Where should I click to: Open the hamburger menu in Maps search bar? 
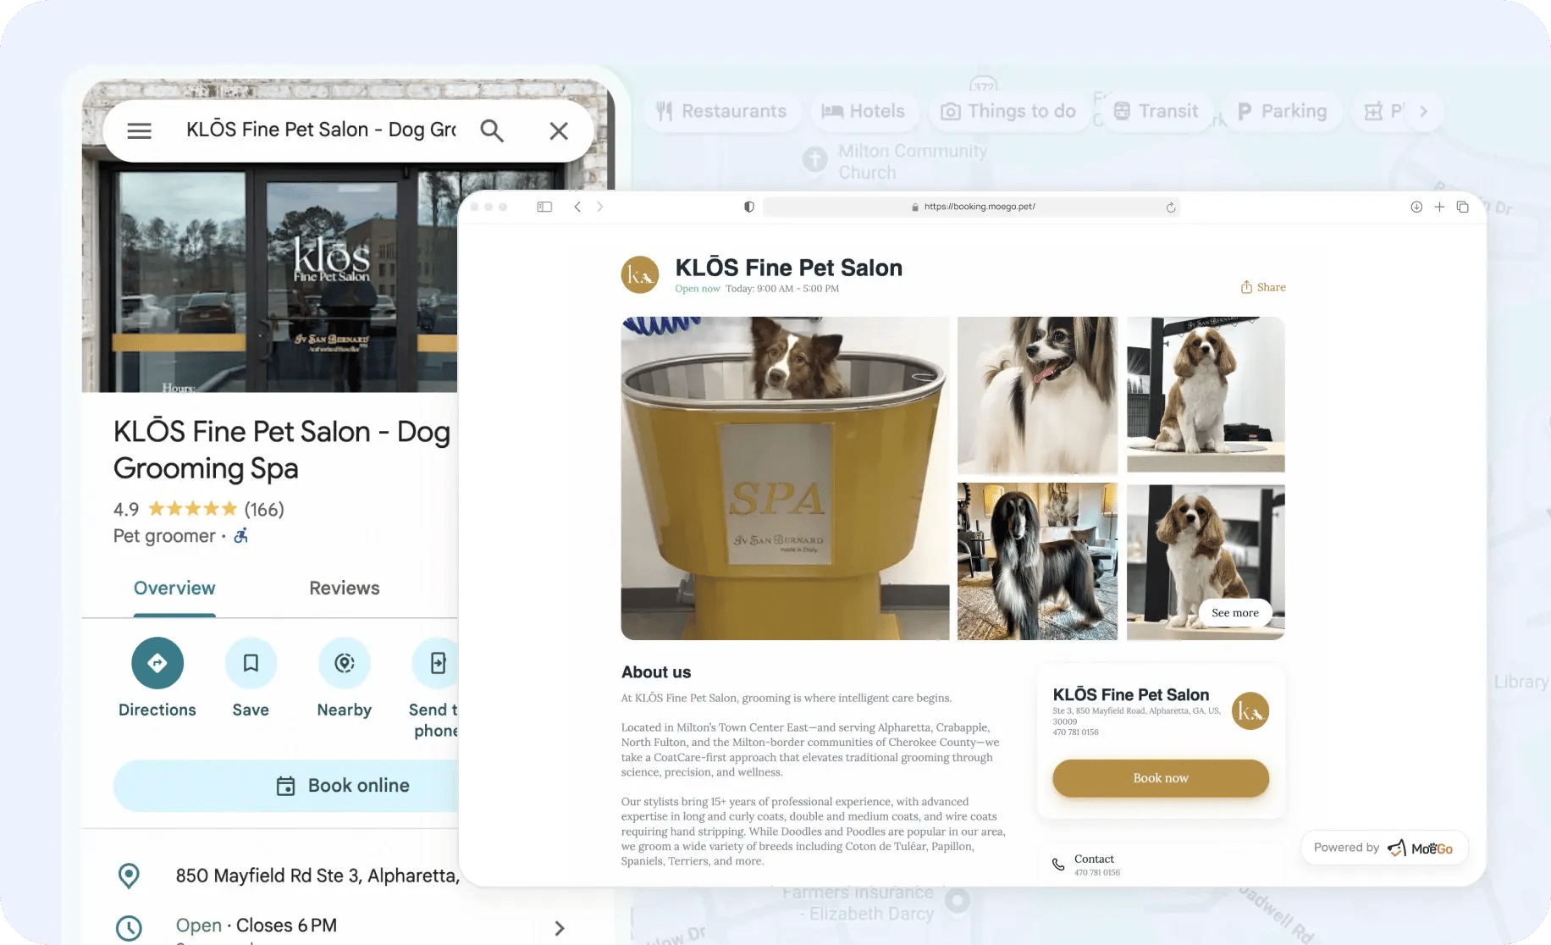[x=139, y=130]
